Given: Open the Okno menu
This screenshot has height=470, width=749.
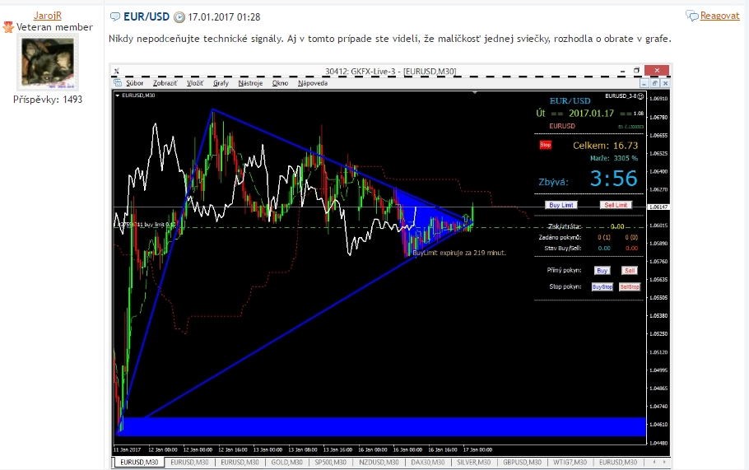Looking at the screenshot, I should pyautogui.click(x=280, y=83).
